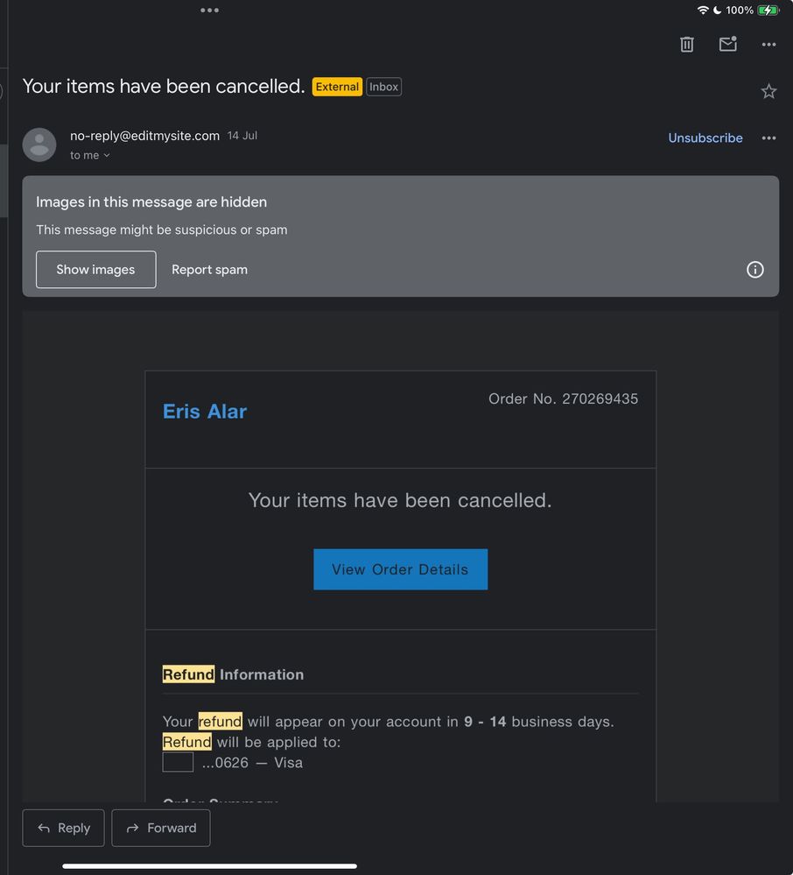
Task: Reply to this email
Action: 63,828
